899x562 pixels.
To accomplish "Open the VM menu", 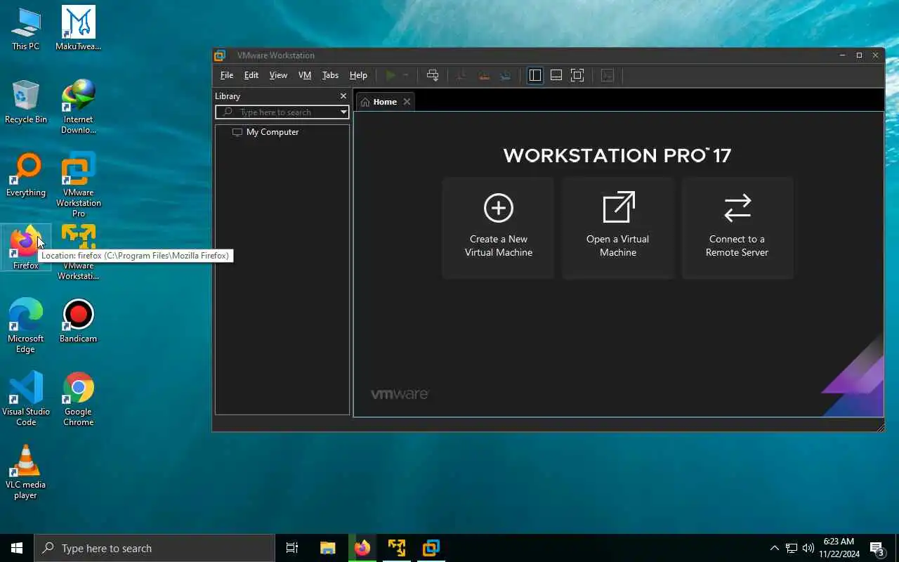I will pos(305,75).
